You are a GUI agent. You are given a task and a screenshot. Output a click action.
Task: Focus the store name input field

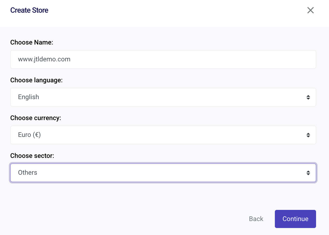tap(163, 59)
